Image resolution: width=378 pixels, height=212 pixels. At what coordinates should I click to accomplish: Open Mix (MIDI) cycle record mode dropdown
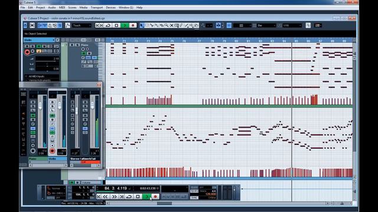57,193
